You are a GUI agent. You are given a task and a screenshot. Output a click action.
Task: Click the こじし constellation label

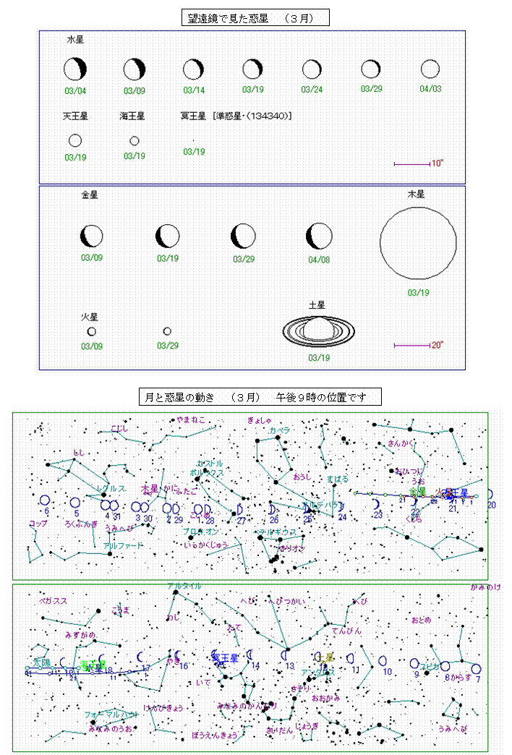(119, 428)
